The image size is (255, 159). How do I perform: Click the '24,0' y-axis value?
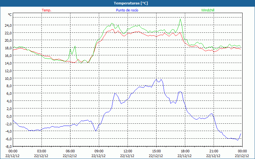(8, 25)
